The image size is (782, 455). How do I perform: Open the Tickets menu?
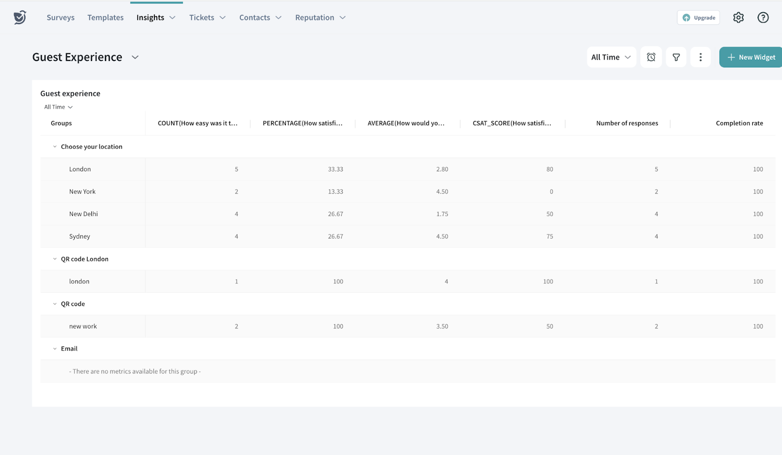coord(207,18)
